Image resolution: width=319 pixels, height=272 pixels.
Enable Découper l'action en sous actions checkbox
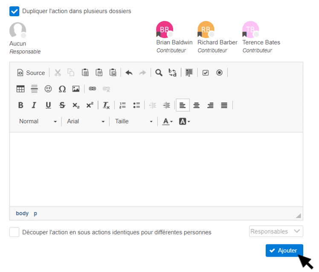[14, 232]
